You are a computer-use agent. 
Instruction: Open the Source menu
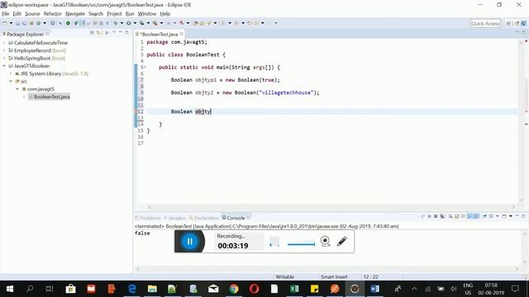(x=32, y=14)
